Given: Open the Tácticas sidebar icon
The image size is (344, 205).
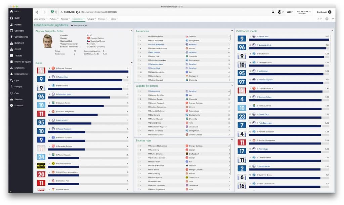Looking at the screenshot, I should [x=11, y=55].
